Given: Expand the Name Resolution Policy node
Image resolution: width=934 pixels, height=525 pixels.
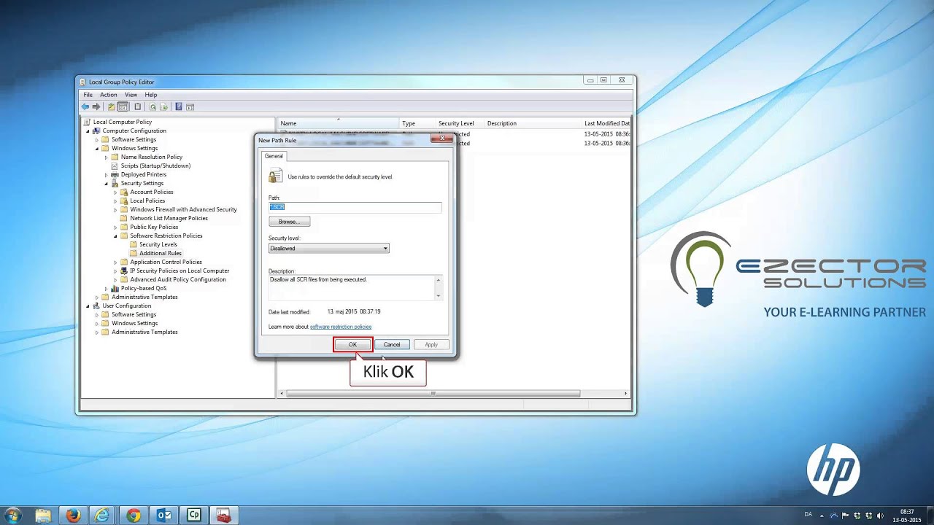Looking at the screenshot, I should click(x=106, y=157).
